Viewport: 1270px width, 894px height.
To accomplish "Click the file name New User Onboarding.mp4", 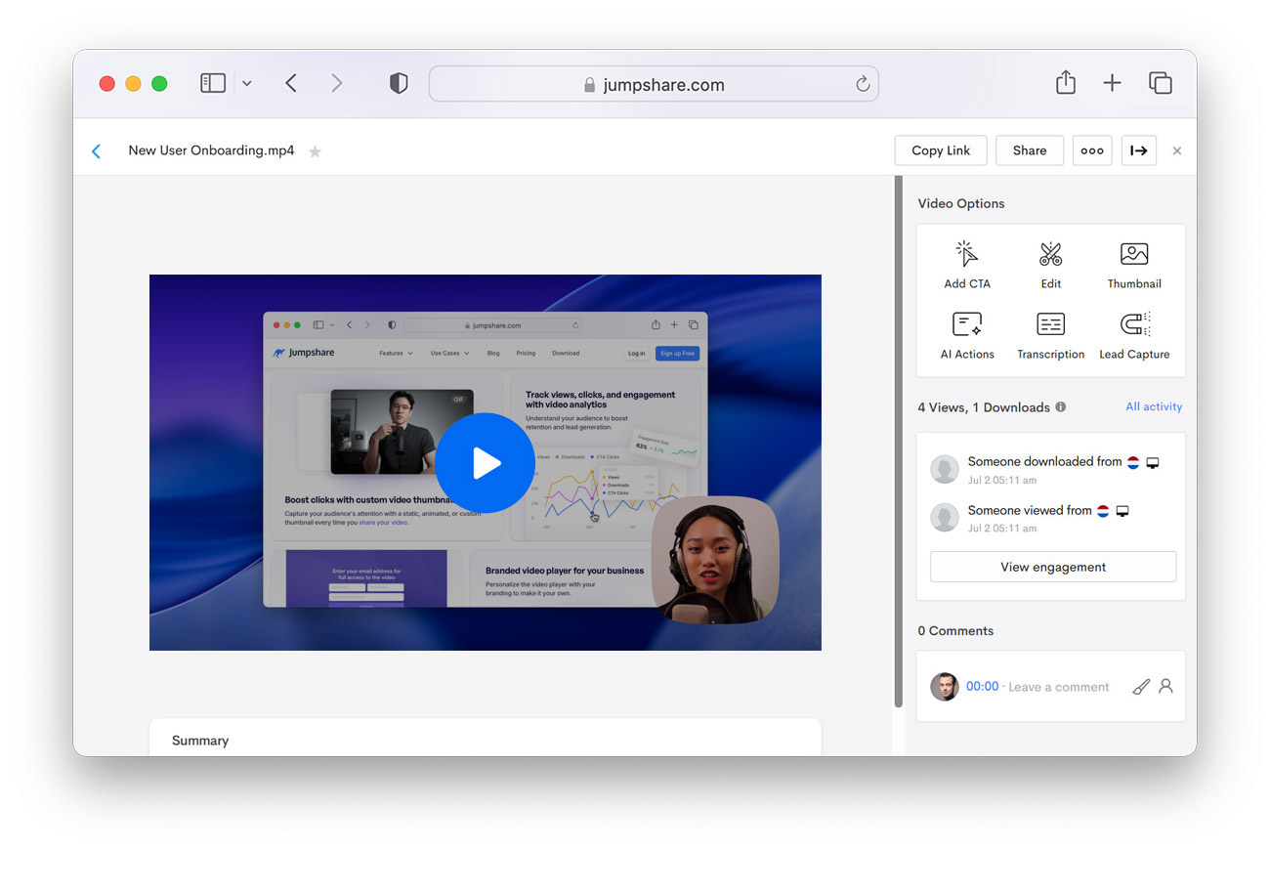I will click(x=211, y=150).
